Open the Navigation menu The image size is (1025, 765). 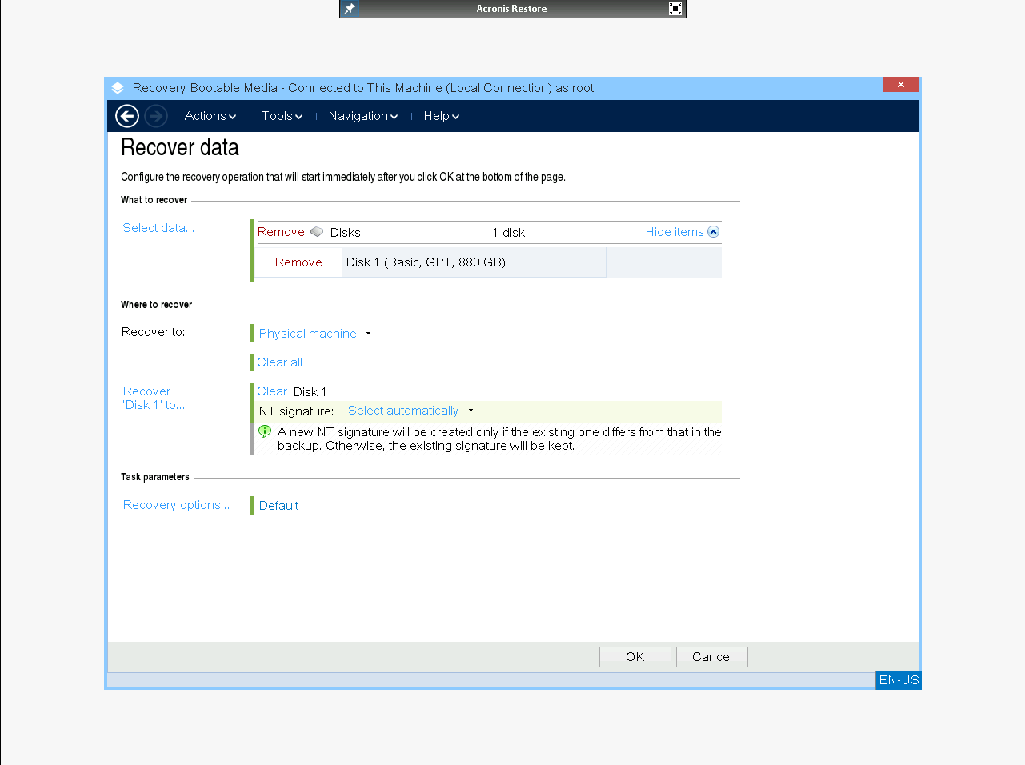[x=363, y=116]
